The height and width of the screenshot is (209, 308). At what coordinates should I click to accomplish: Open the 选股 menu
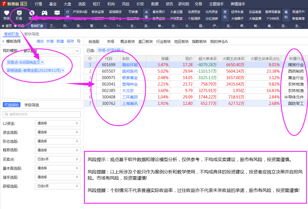pos(82,4)
